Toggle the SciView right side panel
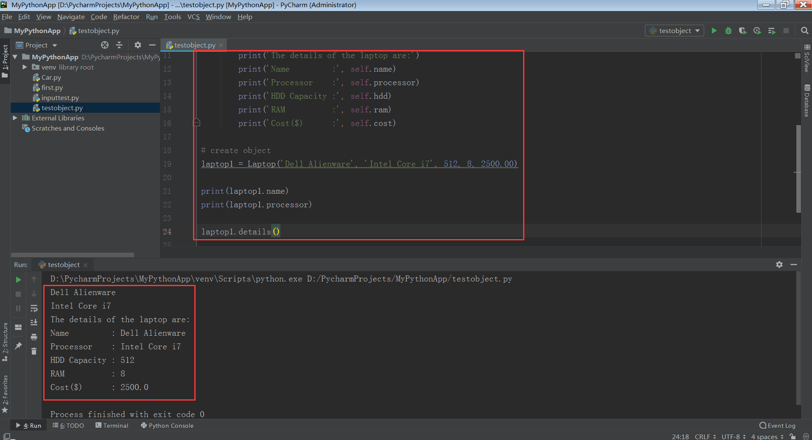The image size is (812, 440). coord(807,58)
